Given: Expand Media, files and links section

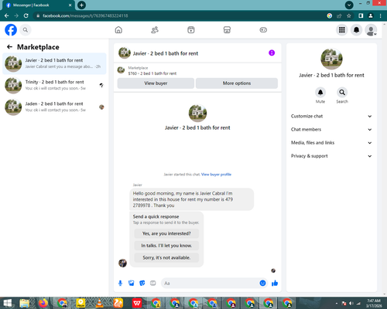Looking at the screenshot, I should [331, 143].
